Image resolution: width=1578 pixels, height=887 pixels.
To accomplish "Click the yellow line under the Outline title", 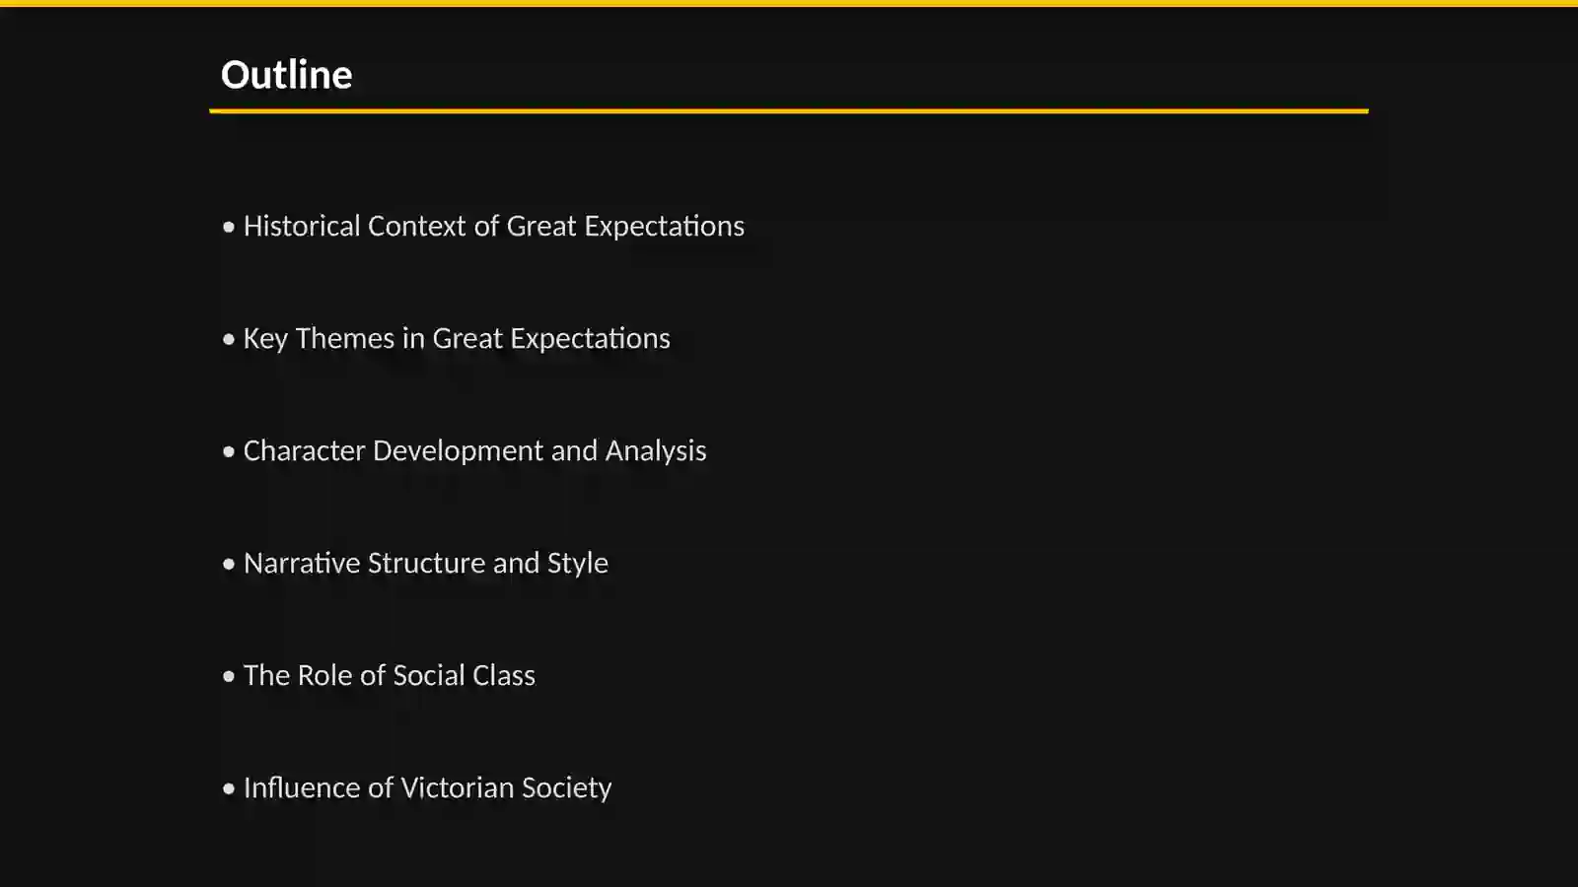I will click(789, 111).
